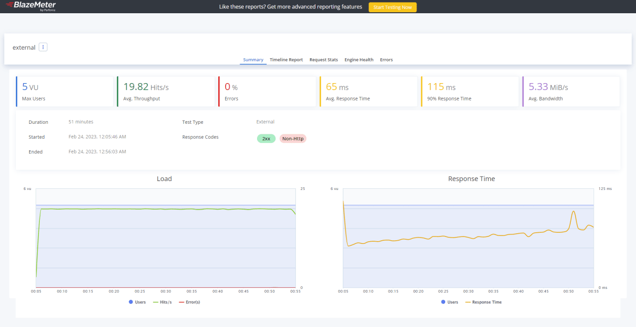Toggle Response Time series in legend
This screenshot has height=327, width=636.
(x=483, y=302)
